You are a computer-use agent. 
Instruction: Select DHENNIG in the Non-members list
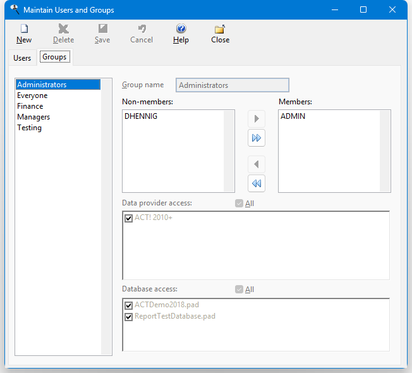click(140, 116)
